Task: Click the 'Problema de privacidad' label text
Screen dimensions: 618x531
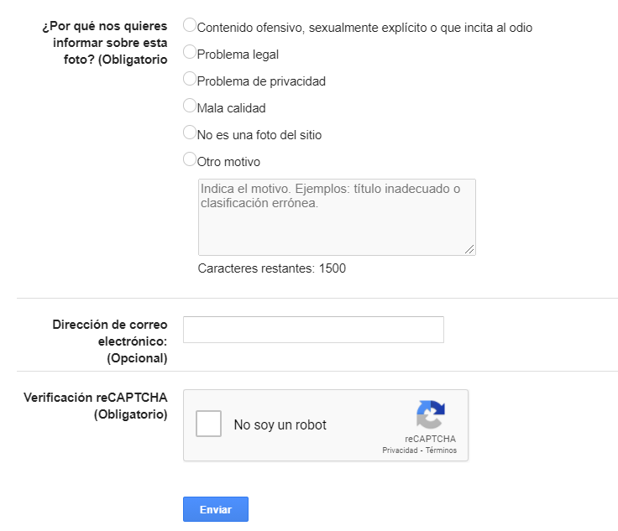Action: (261, 81)
